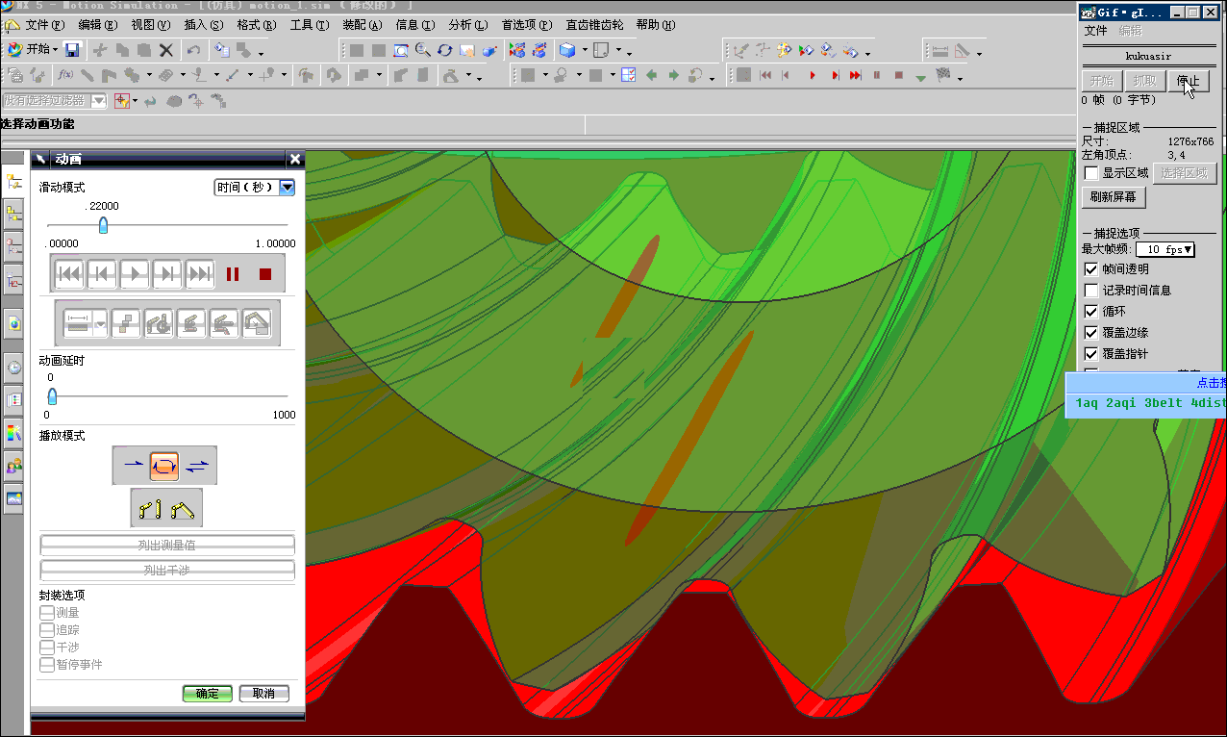This screenshot has height=737, width=1227.
Task: Open the selection filter combo box
Action: 53,100
